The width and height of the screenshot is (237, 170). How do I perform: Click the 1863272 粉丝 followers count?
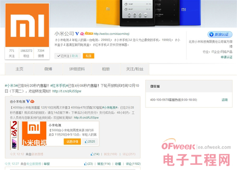(x=26, y=53)
